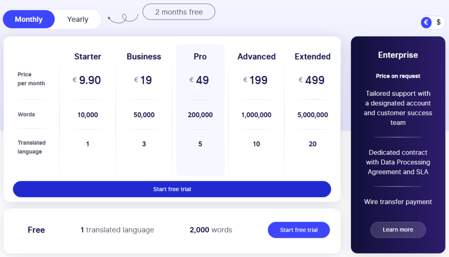
Task: Click the Advanced €199 price
Action: coord(256,80)
